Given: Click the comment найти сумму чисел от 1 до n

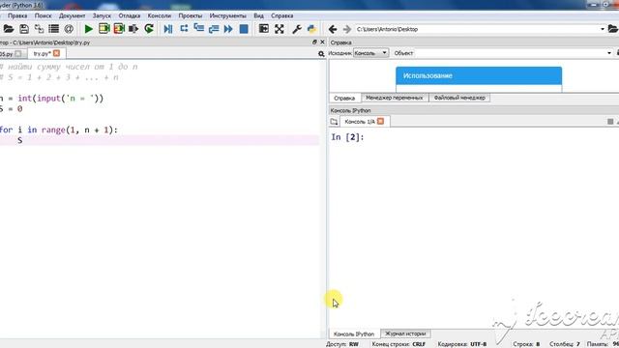Looking at the screenshot, I should 69,67.
